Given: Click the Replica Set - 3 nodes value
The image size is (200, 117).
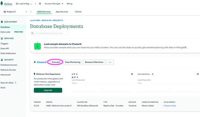Looking at the screenshot, I should pos(113,106).
